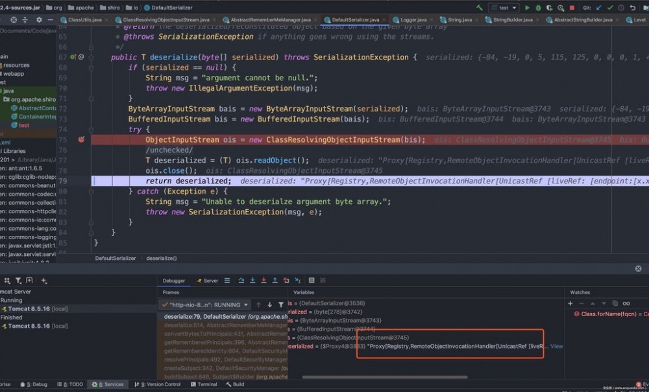Update project from Git with the blue arrow
Viewport: 649px width, 392px height.
coord(598,7)
